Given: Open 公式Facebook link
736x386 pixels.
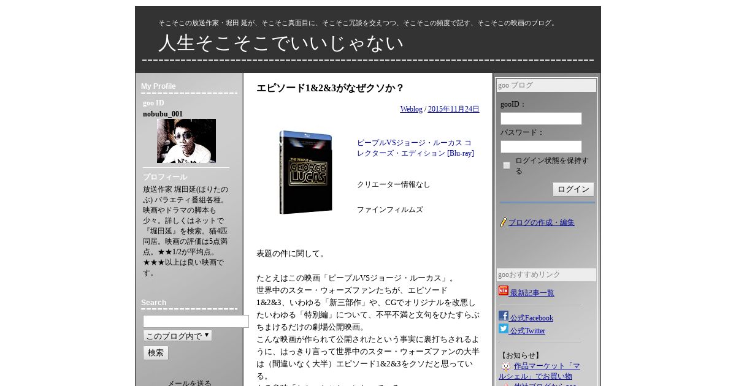Looking at the screenshot, I should pyautogui.click(x=532, y=318).
